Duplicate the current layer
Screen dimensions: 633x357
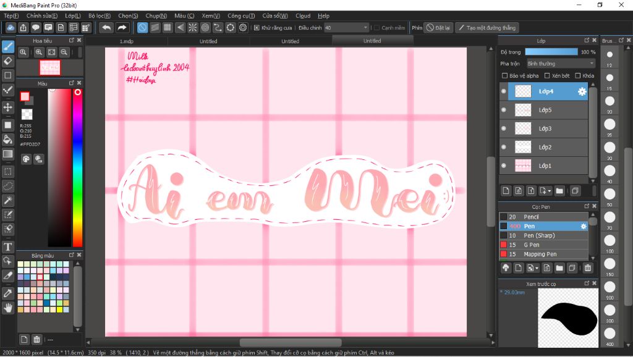coord(576,191)
